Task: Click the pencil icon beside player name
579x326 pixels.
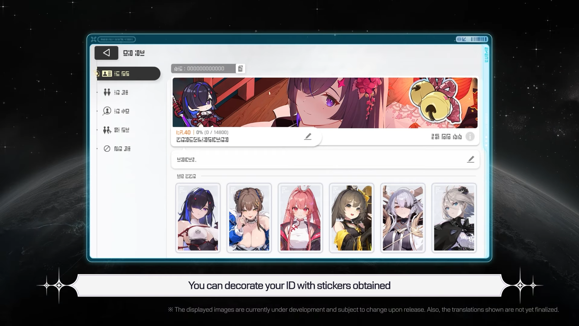Action: (308, 137)
